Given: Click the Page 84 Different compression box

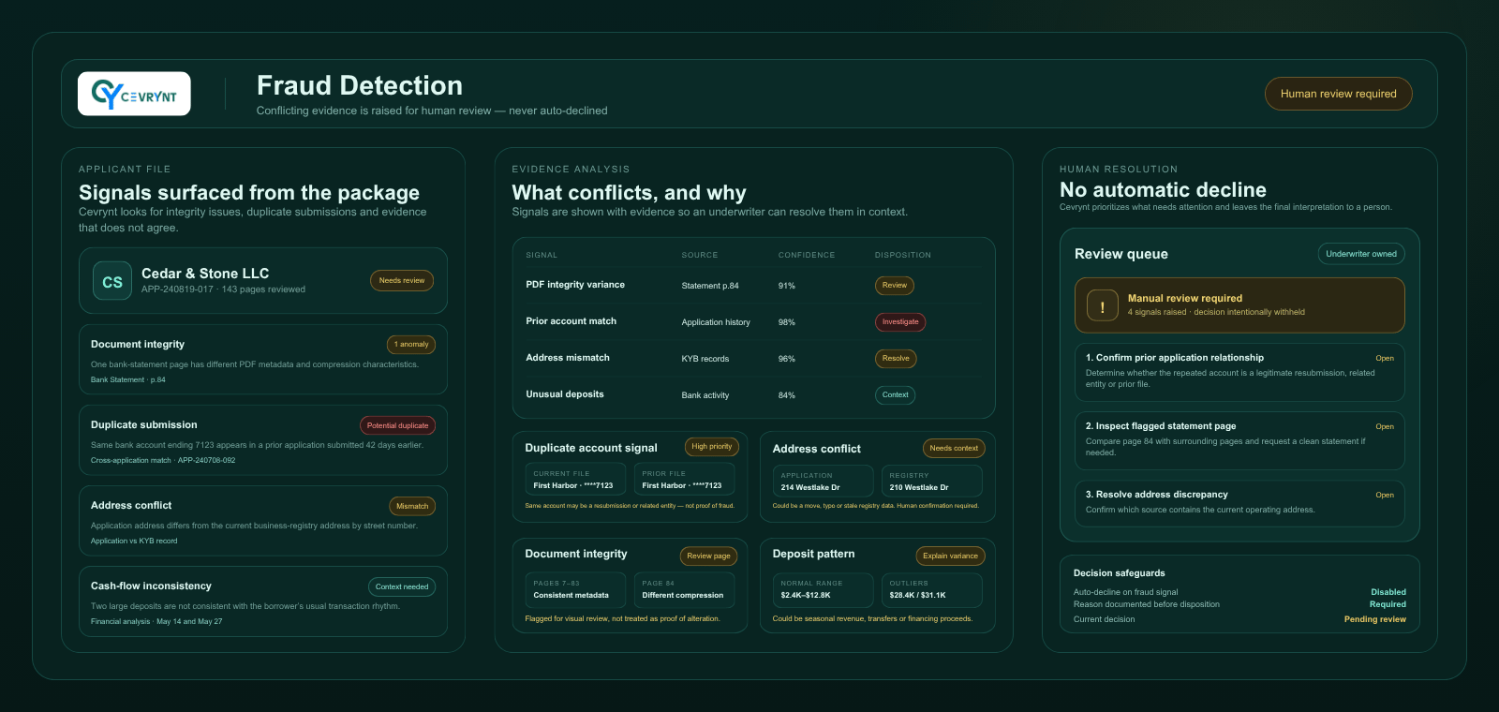Looking at the screenshot, I should (684, 589).
